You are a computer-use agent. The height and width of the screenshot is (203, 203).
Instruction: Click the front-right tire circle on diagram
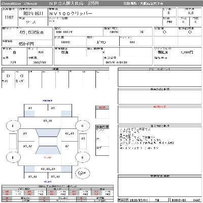(x=82, y=126)
